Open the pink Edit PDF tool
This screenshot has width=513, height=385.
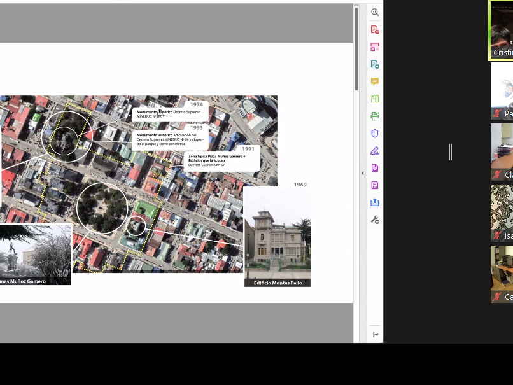click(375, 47)
